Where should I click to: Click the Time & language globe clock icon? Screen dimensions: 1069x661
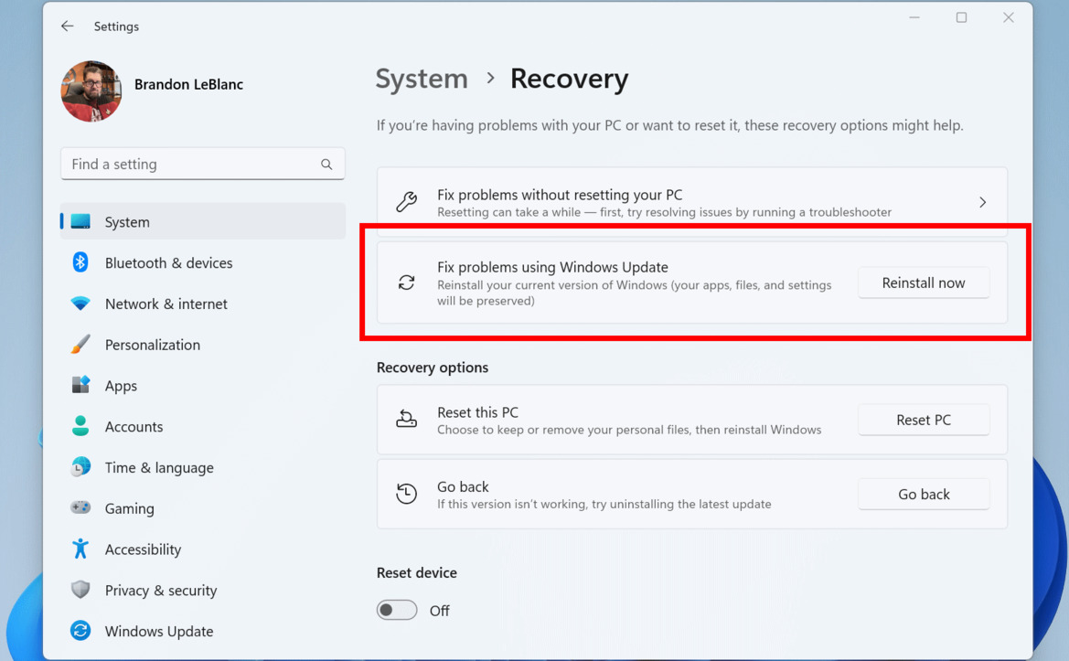tap(80, 467)
